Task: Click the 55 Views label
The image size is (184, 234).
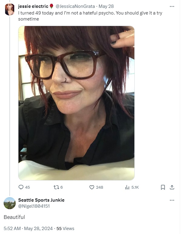Action: [x=65, y=229]
